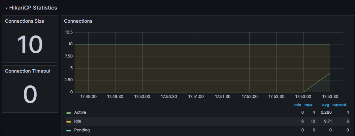The height and width of the screenshot is (136, 355).
Task: Collapse the HikariCP Statistics row chevron
Action: 7,8
